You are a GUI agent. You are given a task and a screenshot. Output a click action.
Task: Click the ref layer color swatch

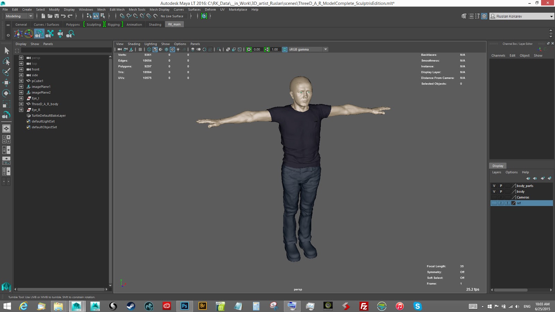(x=514, y=203)
